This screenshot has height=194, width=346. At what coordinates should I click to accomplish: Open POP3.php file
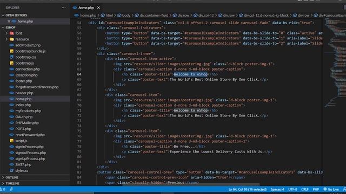[x=23, y=129]
